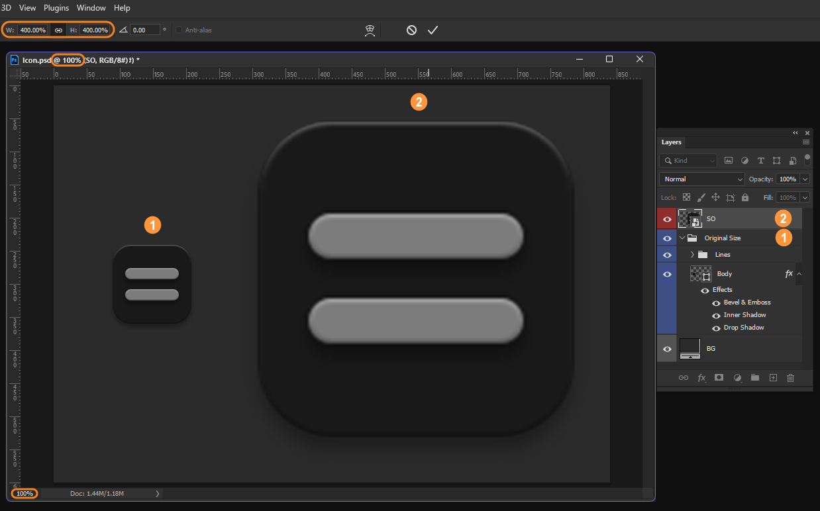Open the layer styles fx menu
Image resolution: width=820 pixels, height=511 pixels.
[x=701, y=377]
